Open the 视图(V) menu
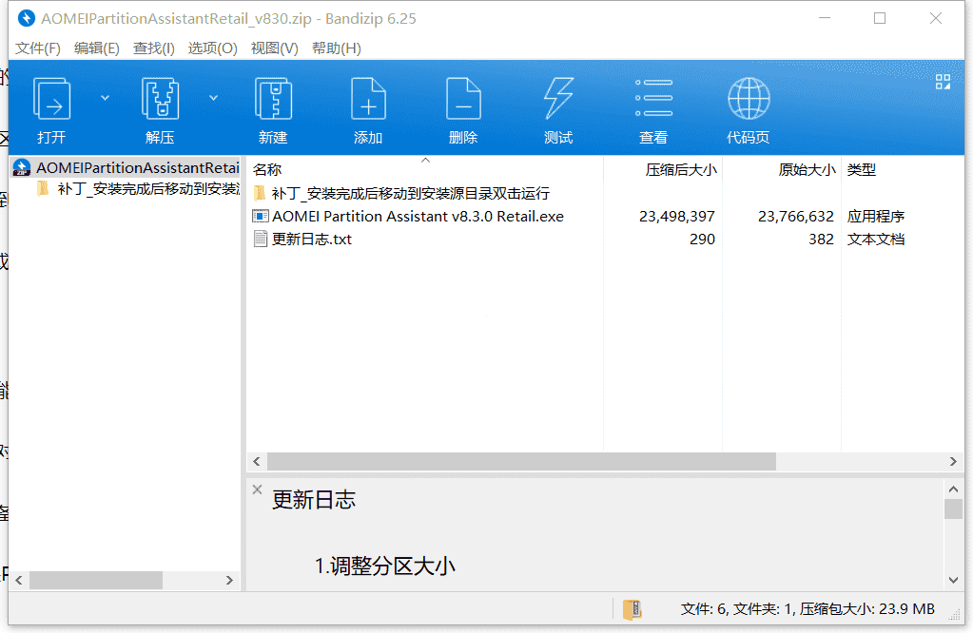Image resolution: width=973 pixels, height=633 pixels. pos(274,48)
